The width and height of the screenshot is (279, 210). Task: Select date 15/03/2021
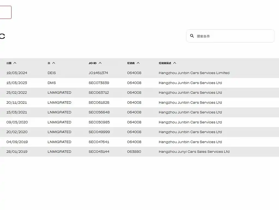pyautogui.click(x=17, y=112)
